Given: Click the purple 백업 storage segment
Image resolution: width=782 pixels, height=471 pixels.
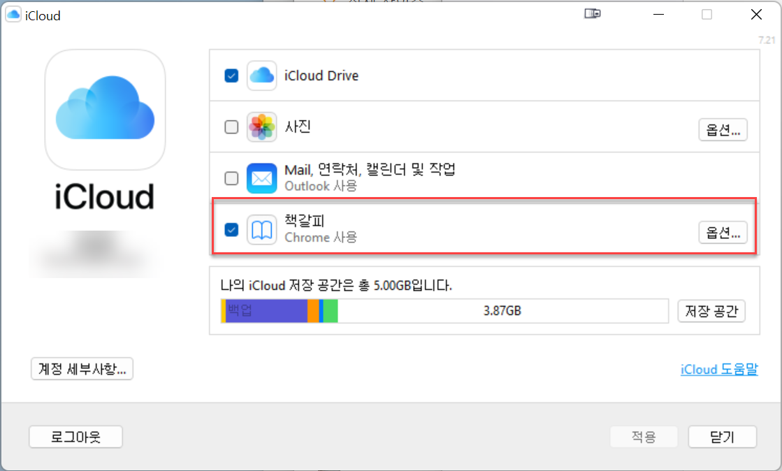Looking at the screenshot, I should [266, 311].
